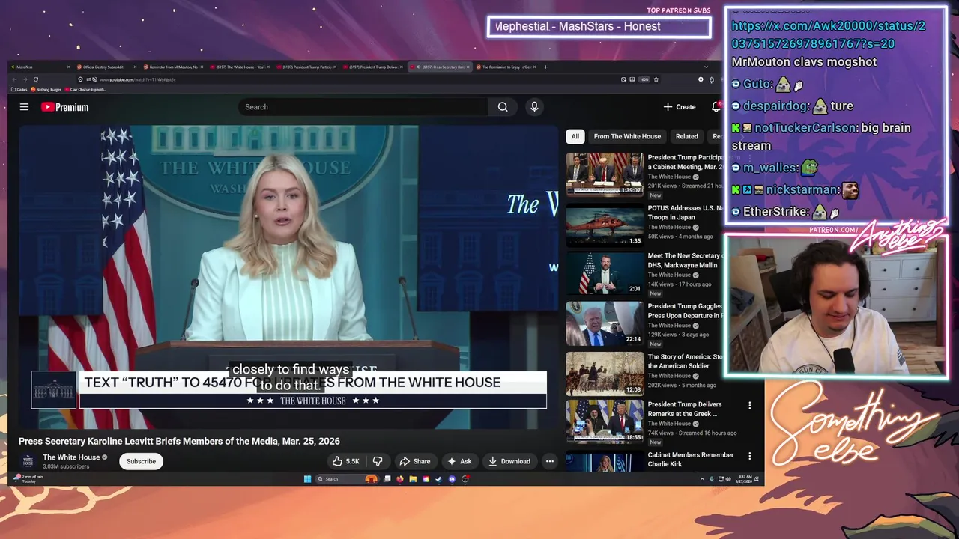Click the YouTube search magnifier button

[x=503, y=107]
